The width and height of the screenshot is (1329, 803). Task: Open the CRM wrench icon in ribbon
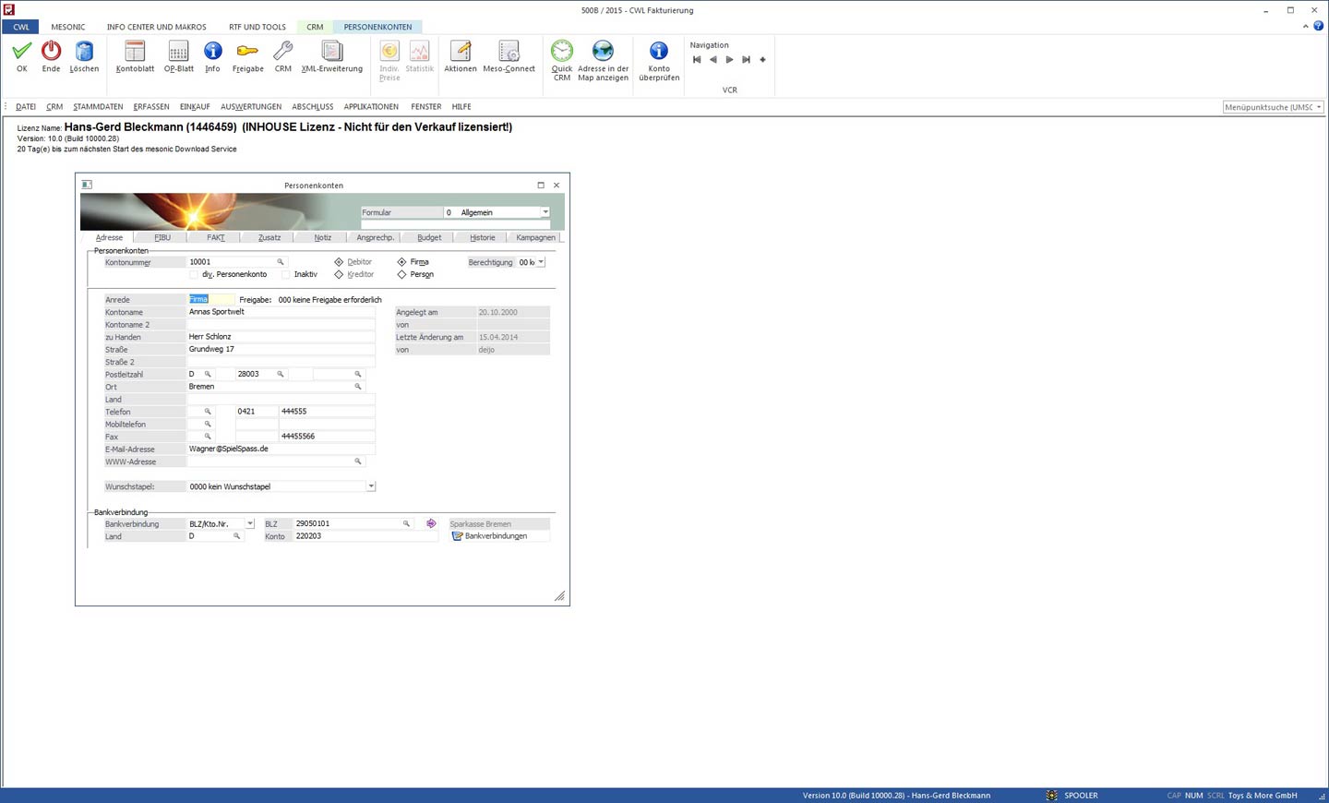283,51
